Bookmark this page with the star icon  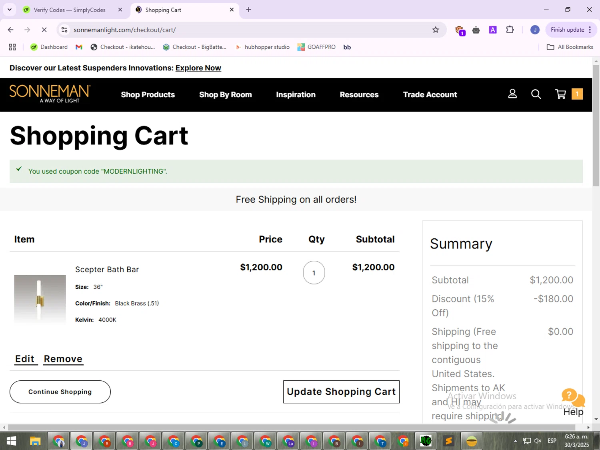pos(436,30)
